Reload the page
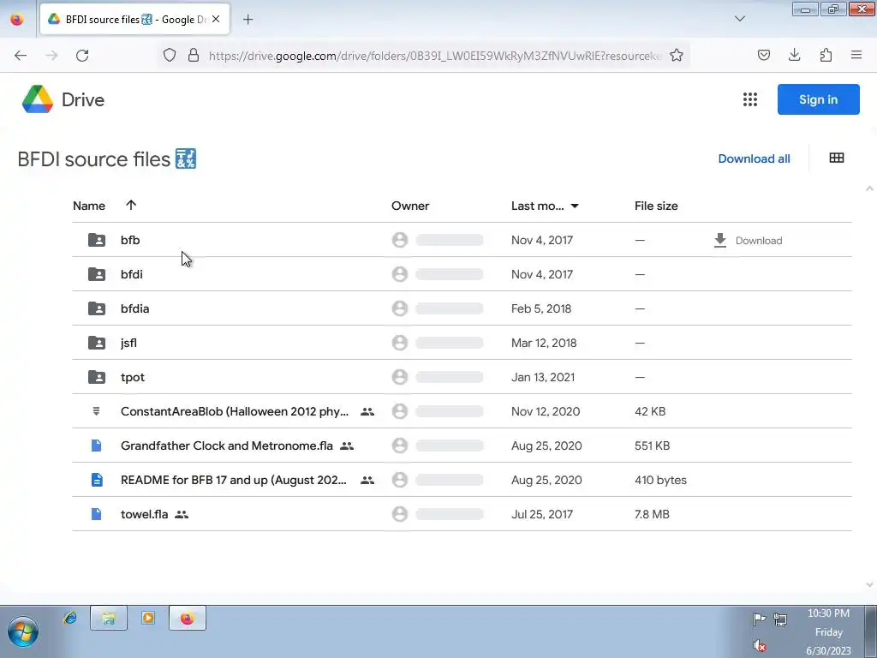This screenshot has height=658, width=877. pos(82,56)
